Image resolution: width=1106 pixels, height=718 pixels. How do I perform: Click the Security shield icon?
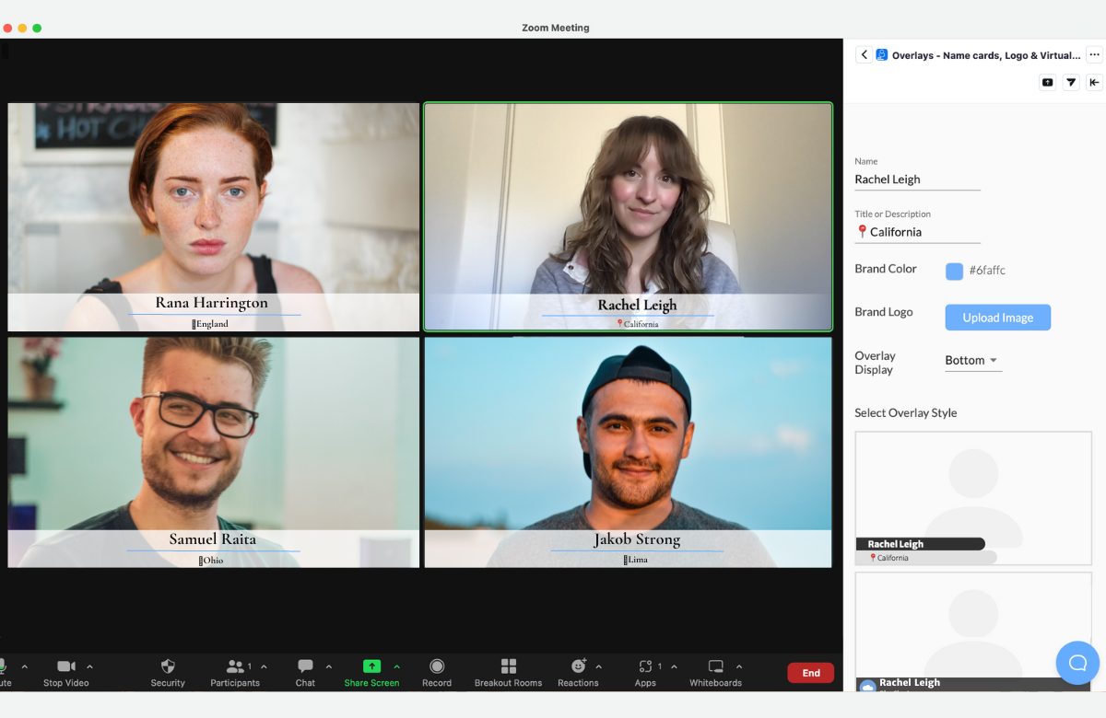pos(168,666)
